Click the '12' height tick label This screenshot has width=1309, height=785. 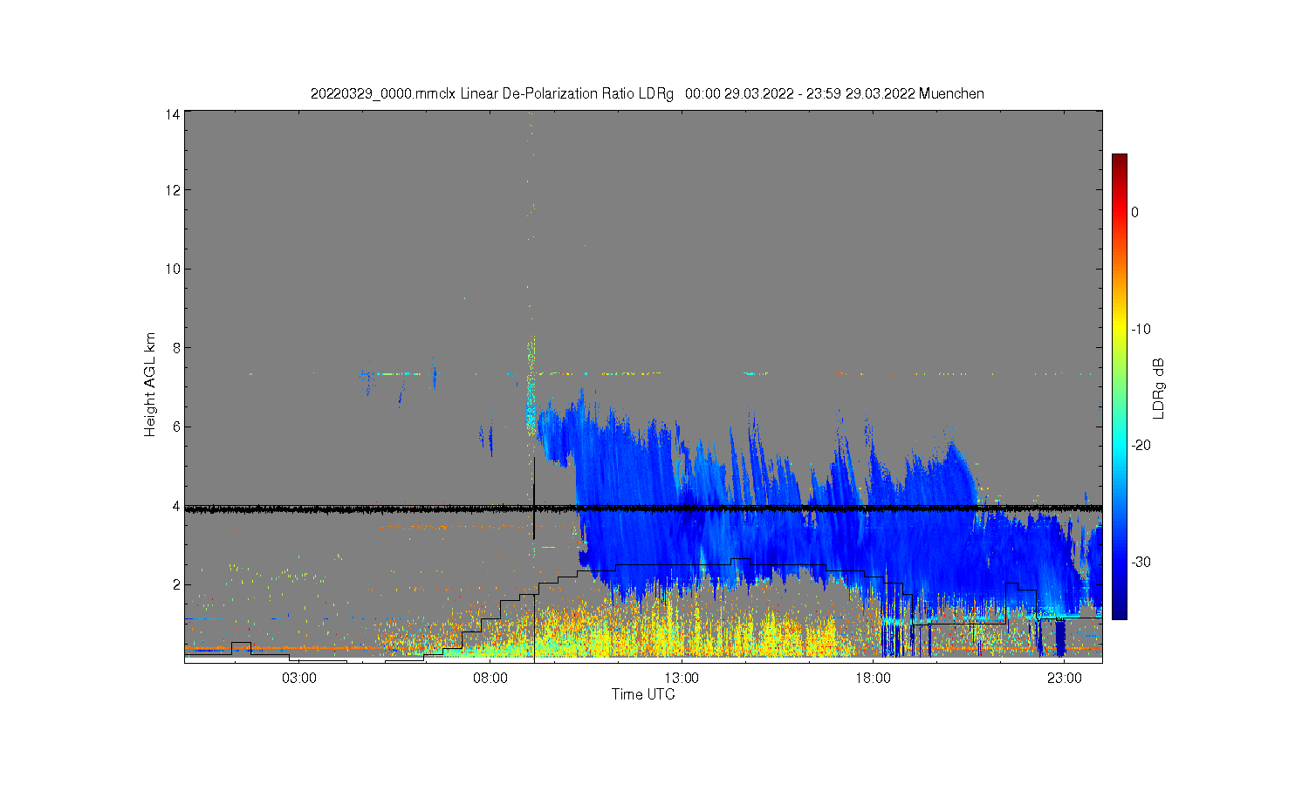[x=173, y=190]
